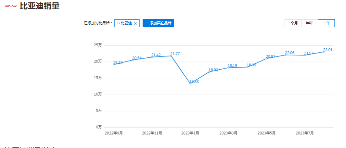This screenshot has width=346, height=148.
Task: Select the 一年 time range tab
Action: (326, 23)
